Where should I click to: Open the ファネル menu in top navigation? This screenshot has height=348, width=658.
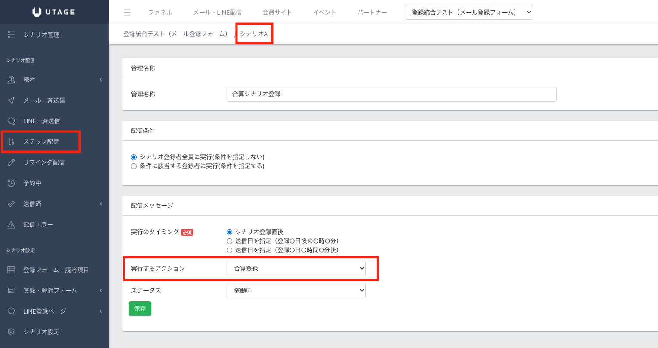160,13
